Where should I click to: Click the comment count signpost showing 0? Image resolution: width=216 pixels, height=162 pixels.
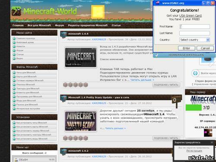[x=176, y=101]
